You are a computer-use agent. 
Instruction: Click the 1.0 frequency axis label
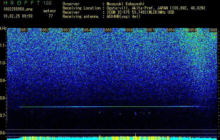pyautogui.click(x=3, y=63)
